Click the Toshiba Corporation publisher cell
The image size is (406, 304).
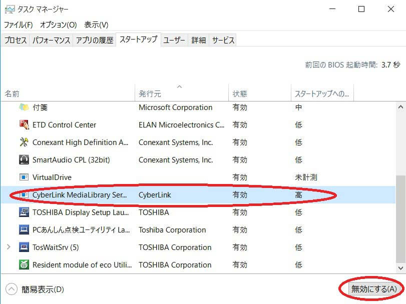tap(172, 230)
